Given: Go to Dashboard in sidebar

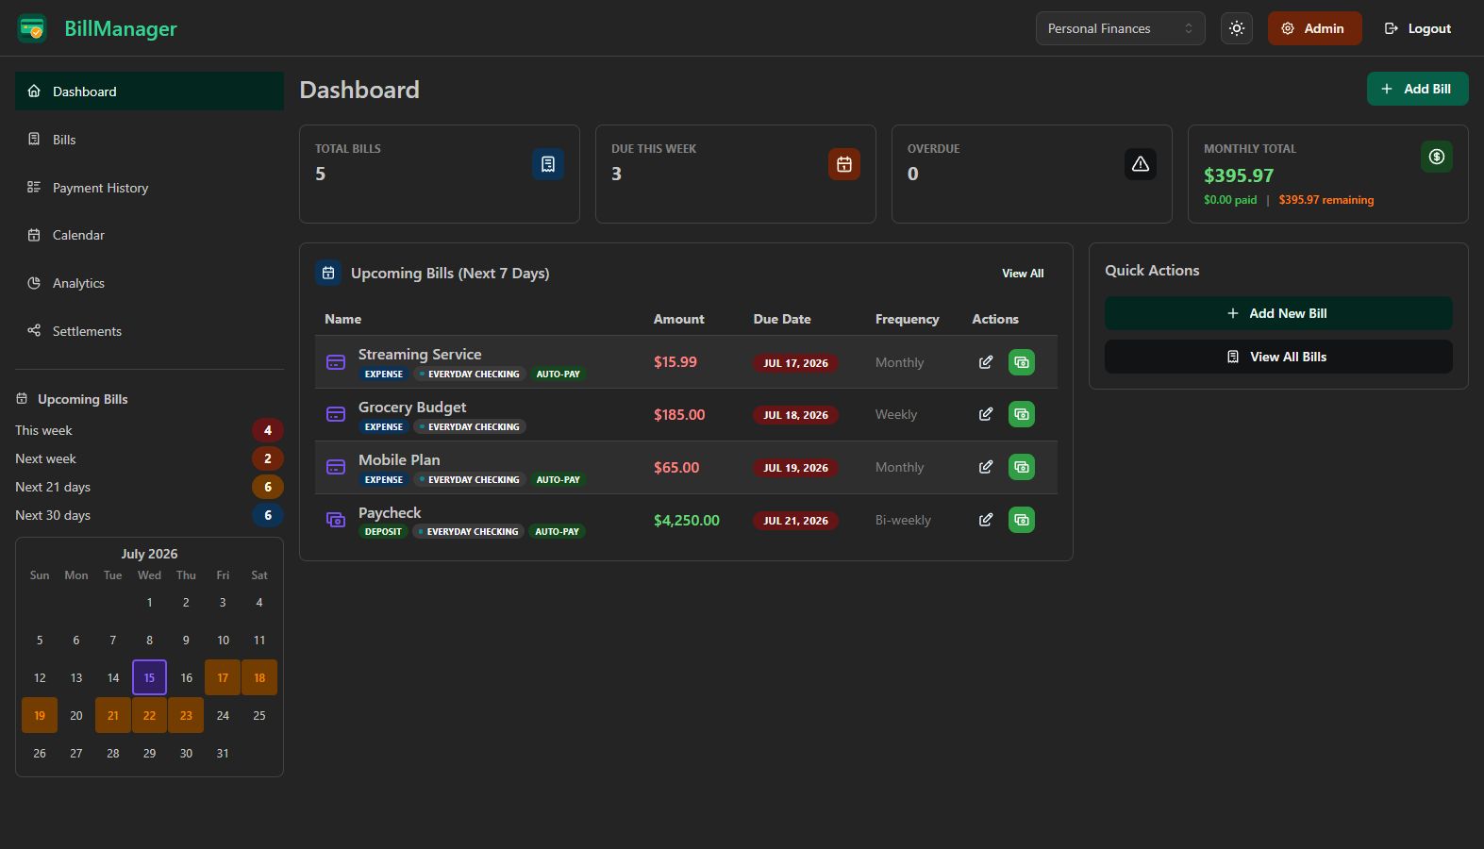Looking at the screenshot, I should 149,92.
